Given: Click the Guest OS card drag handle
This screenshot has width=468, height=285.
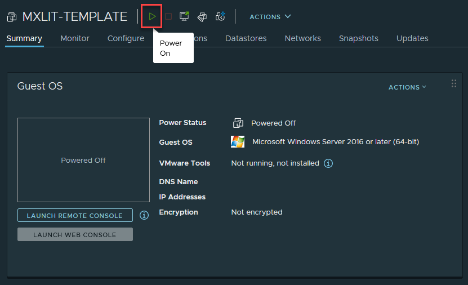Looking at the screenshot, I should point(454,83).
